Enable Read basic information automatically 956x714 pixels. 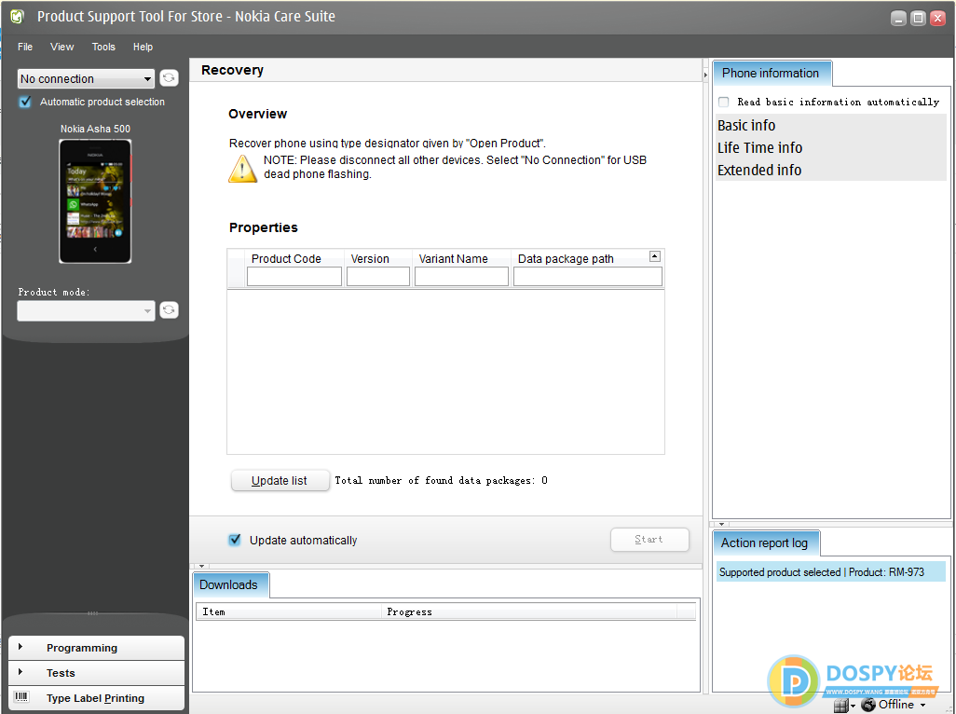point(724,102)
